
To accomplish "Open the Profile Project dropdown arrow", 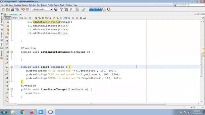I will (x=86, y=9).
